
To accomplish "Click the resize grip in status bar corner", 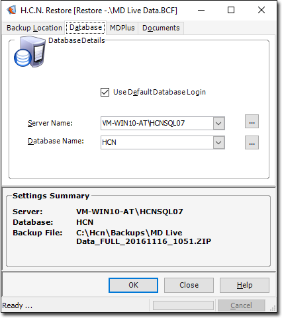I will (x=273, y=308).
